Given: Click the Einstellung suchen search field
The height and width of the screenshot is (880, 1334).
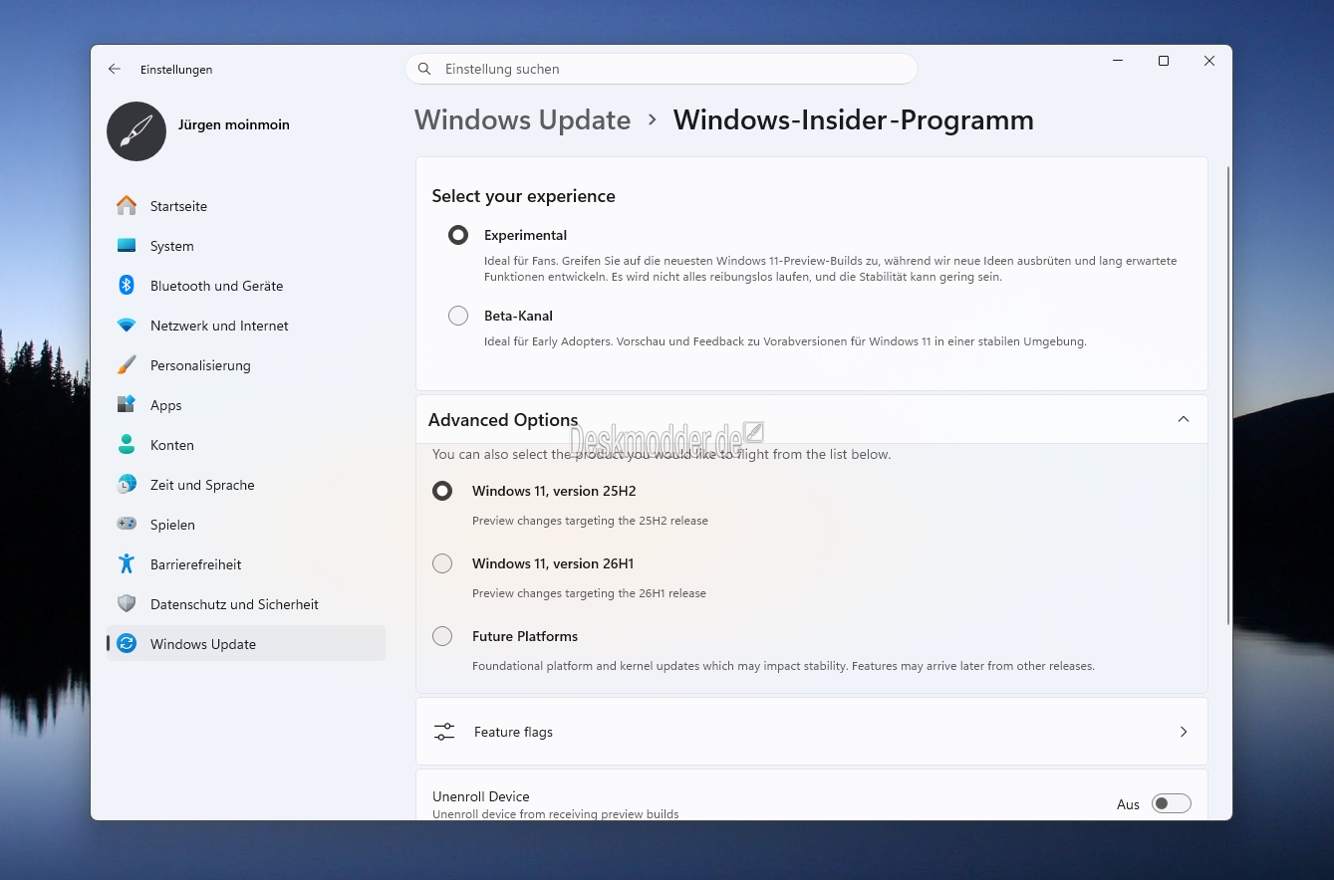Looking at the screenshot, I should pyautogui.click(x=661, y=69).
